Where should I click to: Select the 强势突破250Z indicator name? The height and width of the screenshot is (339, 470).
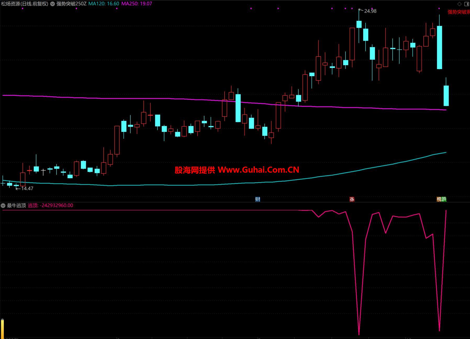[71, 4]
